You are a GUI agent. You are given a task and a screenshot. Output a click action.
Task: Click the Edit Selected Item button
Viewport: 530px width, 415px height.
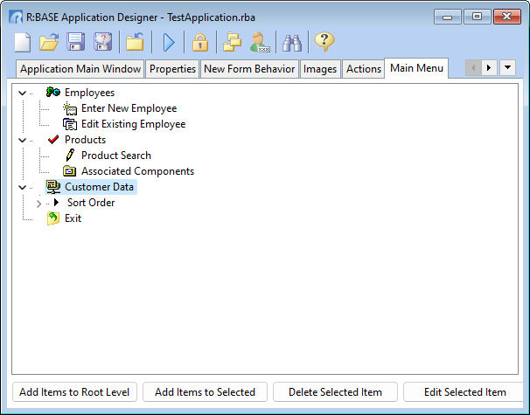point(464,392)
